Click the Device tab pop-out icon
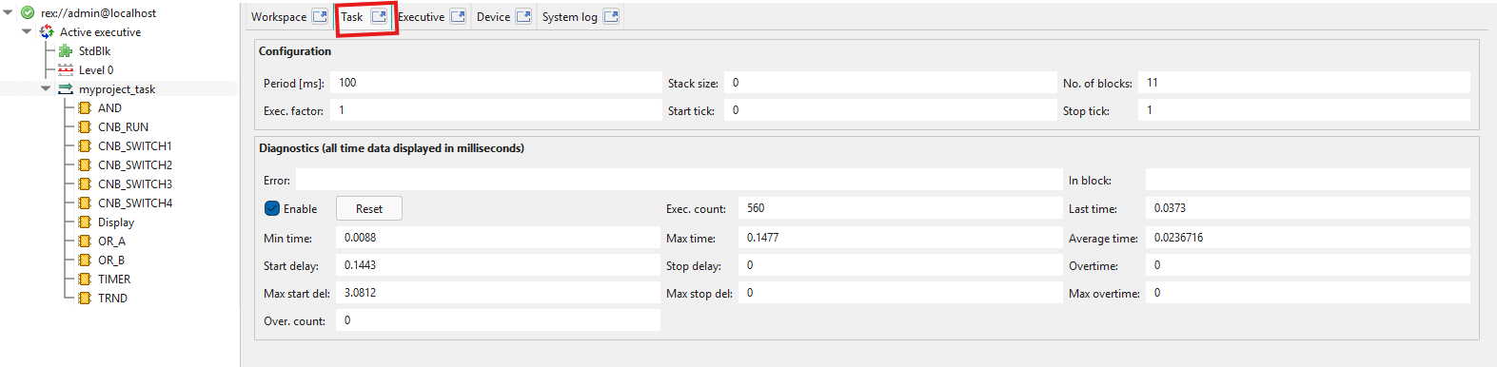 pos(523,17)
